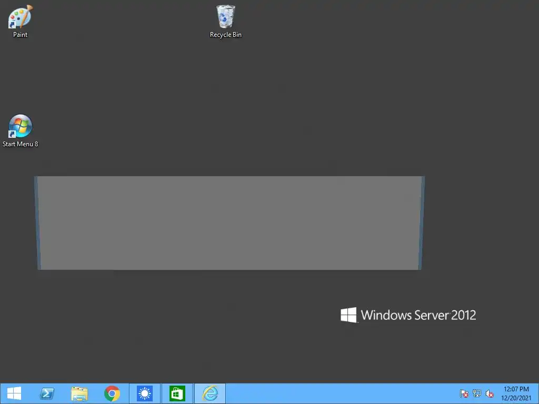Open the green Store taskbar app
The image size is (539, 404).
point(177,393)
